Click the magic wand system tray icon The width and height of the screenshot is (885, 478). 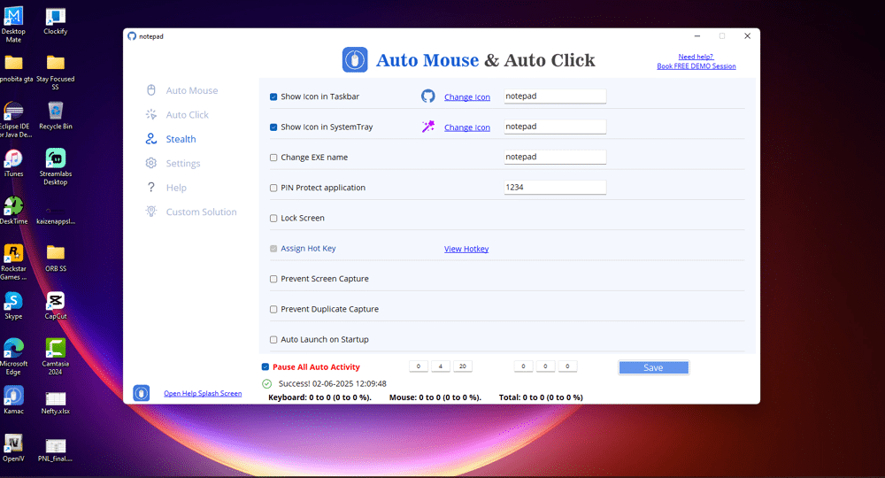[428, 127]
